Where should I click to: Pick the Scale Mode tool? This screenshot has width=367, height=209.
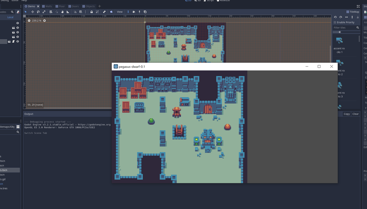[44, 12]
